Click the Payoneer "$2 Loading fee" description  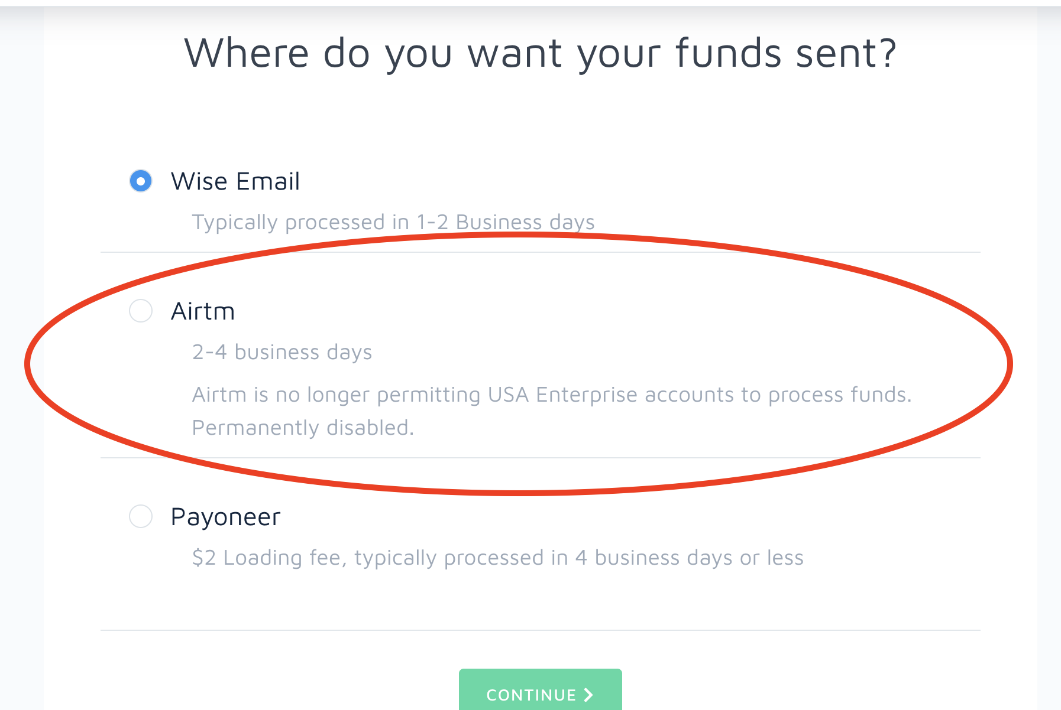pos(497,558)
